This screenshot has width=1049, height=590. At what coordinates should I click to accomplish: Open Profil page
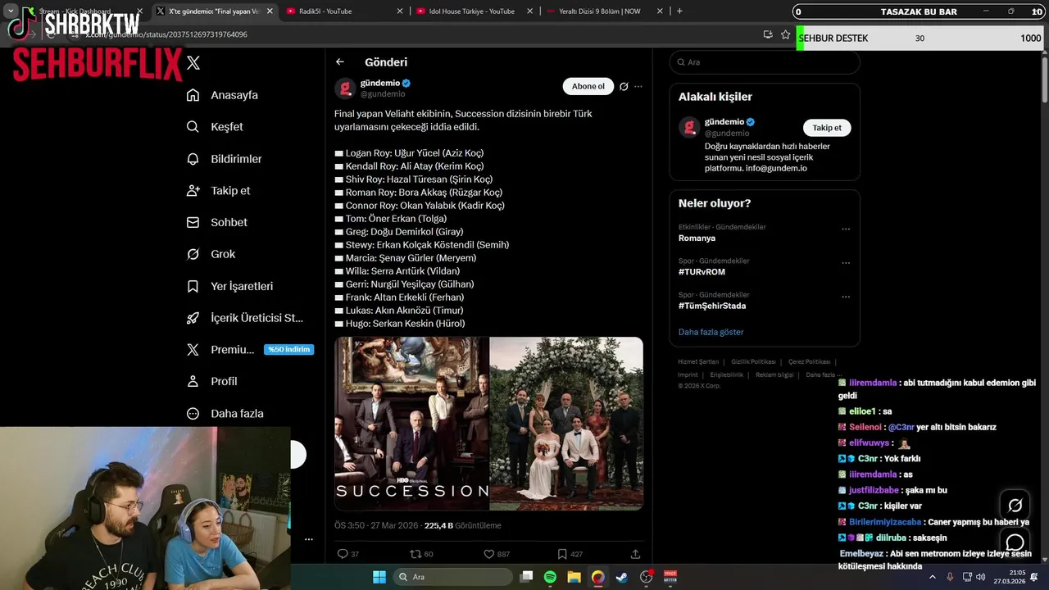point(212,382)
